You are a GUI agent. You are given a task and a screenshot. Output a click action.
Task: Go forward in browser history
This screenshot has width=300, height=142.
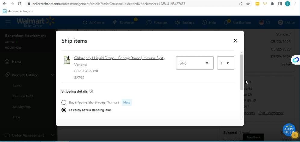12,4
